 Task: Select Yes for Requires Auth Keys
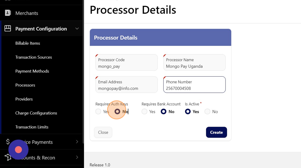pyautogui.click(x=98, y=111)
